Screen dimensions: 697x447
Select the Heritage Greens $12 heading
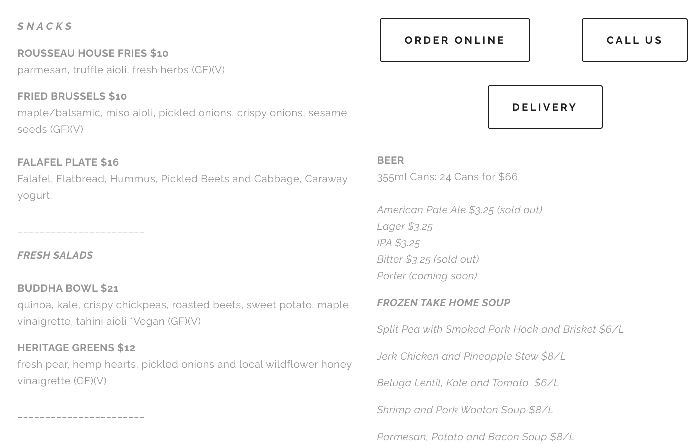tap(76, 348)
